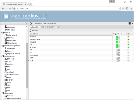Collapse Diagnosztika tree node

pos(1,93)
